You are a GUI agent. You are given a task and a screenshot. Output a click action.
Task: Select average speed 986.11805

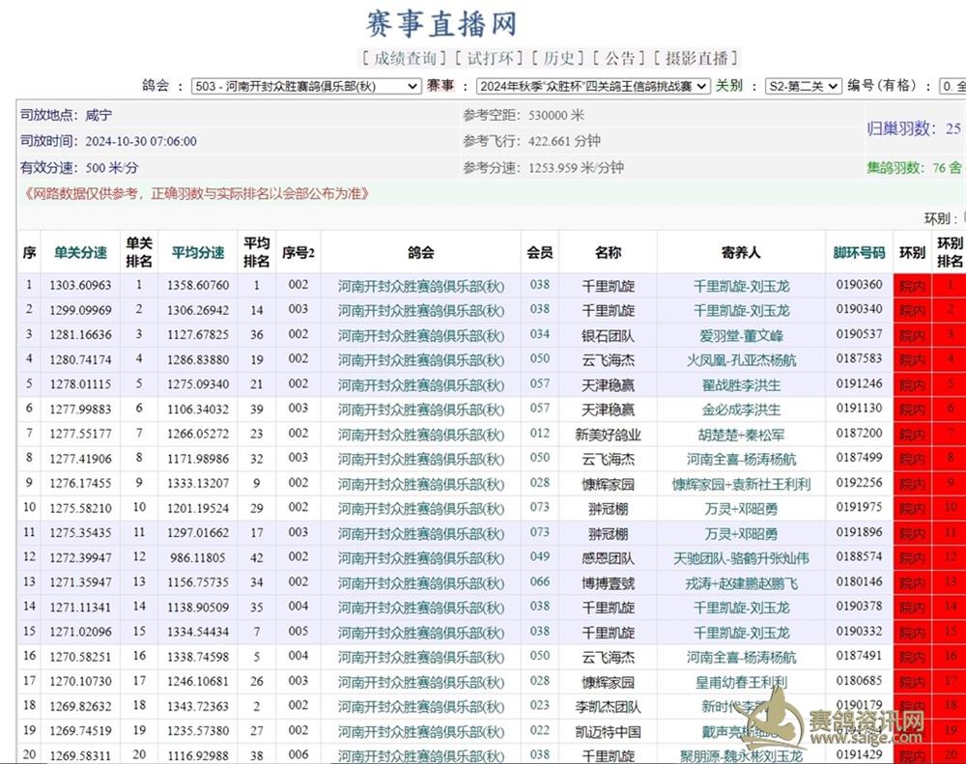click(198, 557)
